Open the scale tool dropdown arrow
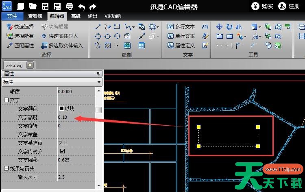The width and height of the screenshot is (305, 192). [260, 27]
